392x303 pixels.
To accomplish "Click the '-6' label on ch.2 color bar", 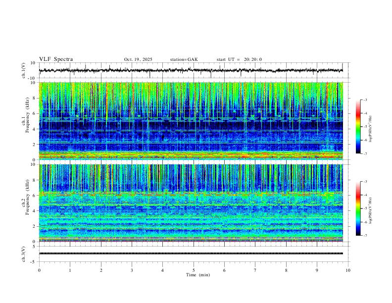I will pyautogui.click(x=365, y=222).
